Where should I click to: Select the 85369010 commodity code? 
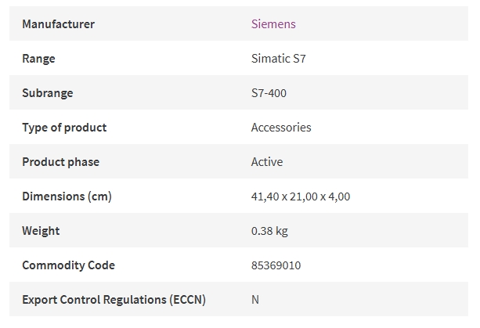click(276, 265)
